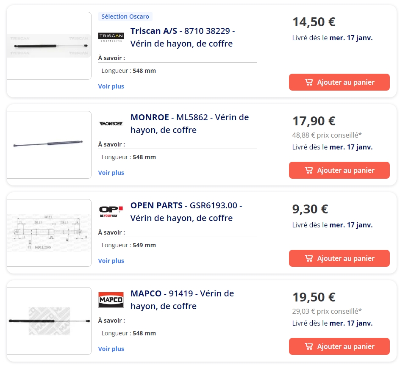Expand 'Voir plus' for Mapco 91419
Screen dimensions: 400x365
tap(111, 349)
